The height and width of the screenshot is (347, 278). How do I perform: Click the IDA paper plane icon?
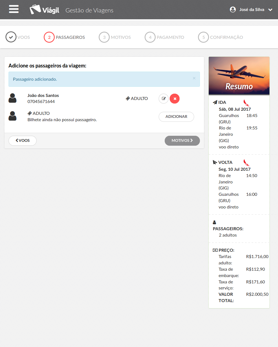(x=215, y=102)
